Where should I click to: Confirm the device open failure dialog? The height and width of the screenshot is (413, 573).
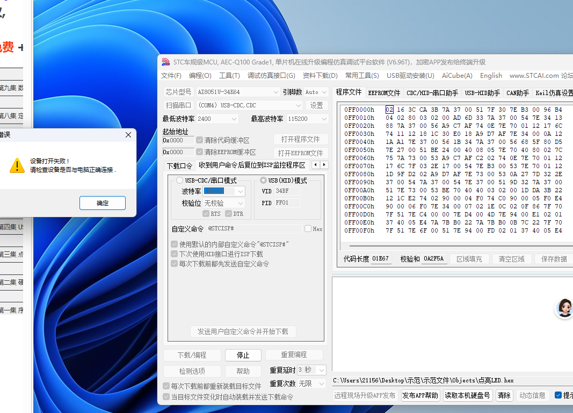pos(102,203)
